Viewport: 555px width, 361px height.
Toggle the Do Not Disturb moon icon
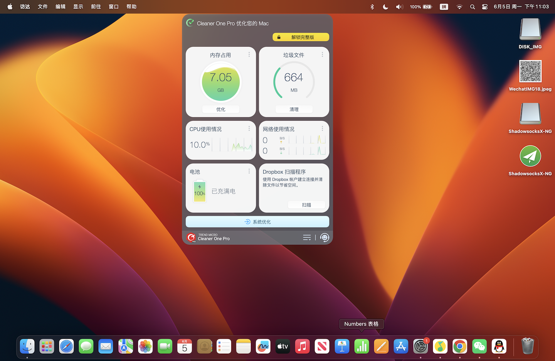pyautogui.click(x=385, y=7)
